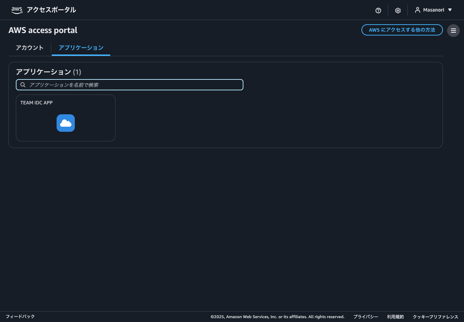The width and height of the screenshot is (464, 322).
Task: Expand the arrow next to Masanori
Action: pos(450,10)
